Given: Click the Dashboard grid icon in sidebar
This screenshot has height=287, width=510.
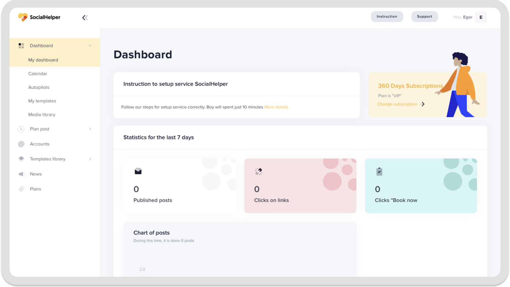Looking at the screenshot, I should pyautogui.click(x=21, y=46).
